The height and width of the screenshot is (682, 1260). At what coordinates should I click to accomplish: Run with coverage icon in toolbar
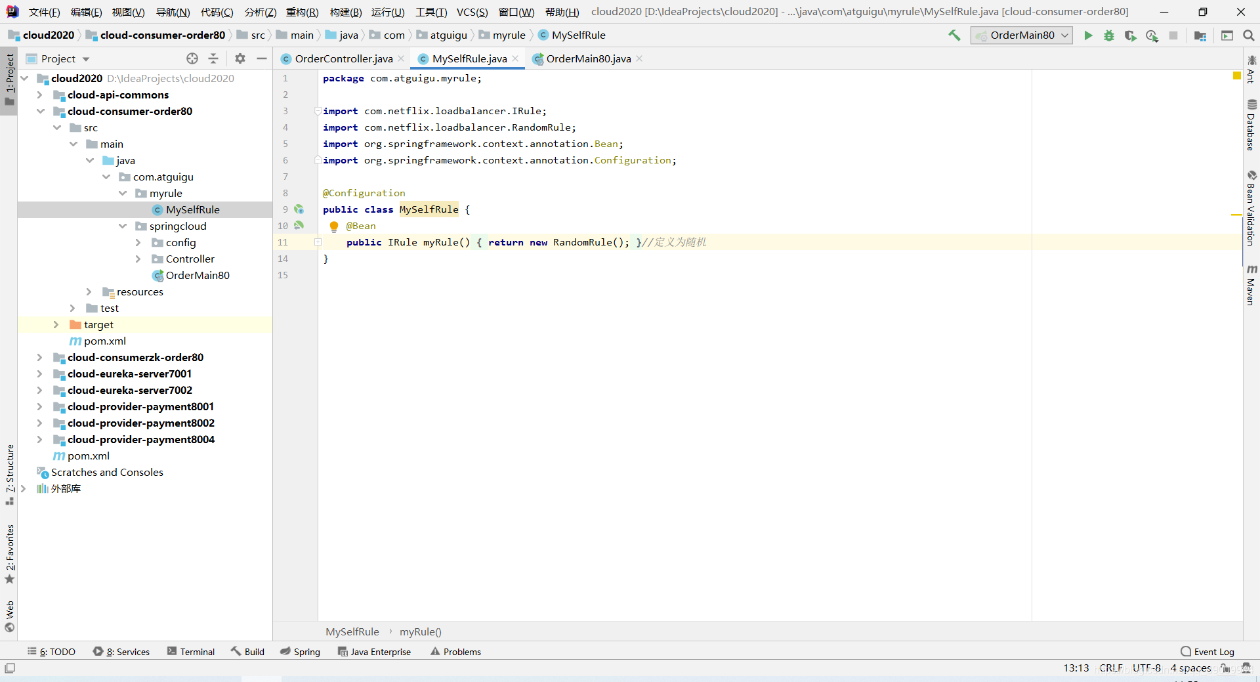[1130, 35]
